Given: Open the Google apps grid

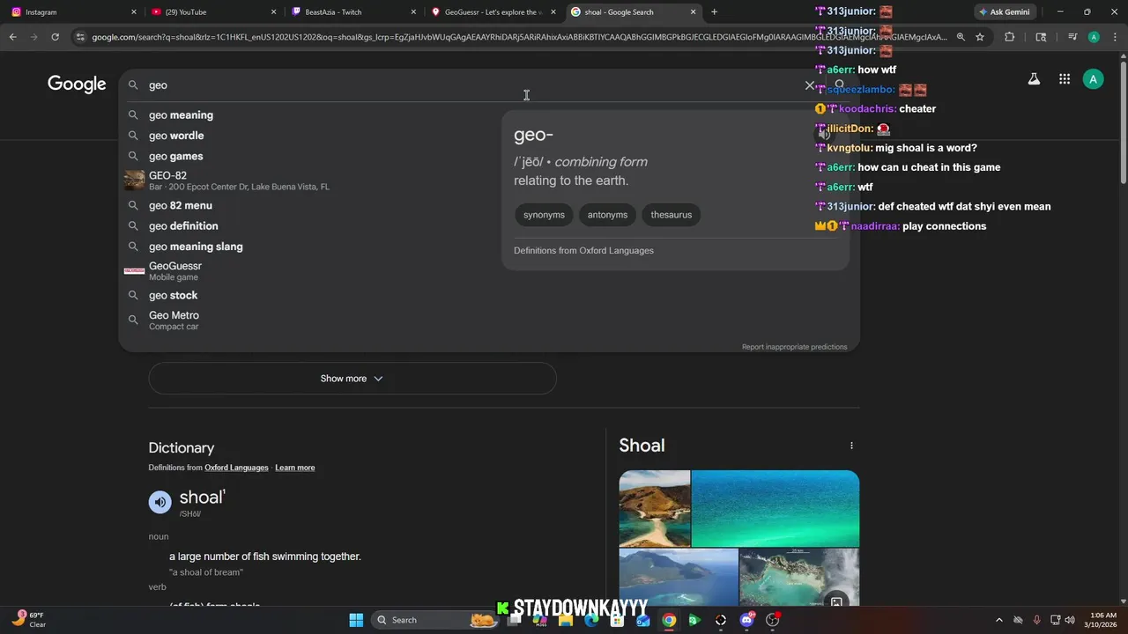Looking at the screenshot, I should click(1065, 79).
